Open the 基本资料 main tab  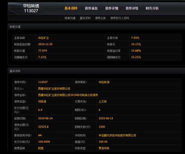71,8
